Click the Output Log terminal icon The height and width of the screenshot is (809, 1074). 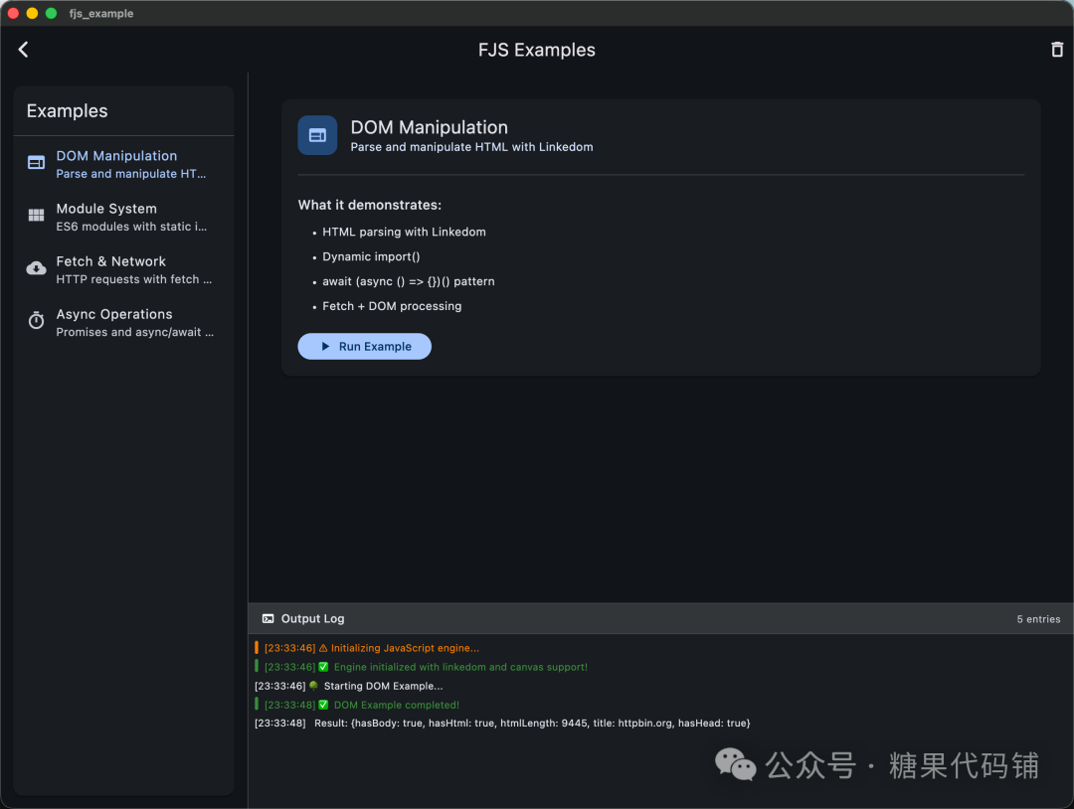tap(268, 619)
